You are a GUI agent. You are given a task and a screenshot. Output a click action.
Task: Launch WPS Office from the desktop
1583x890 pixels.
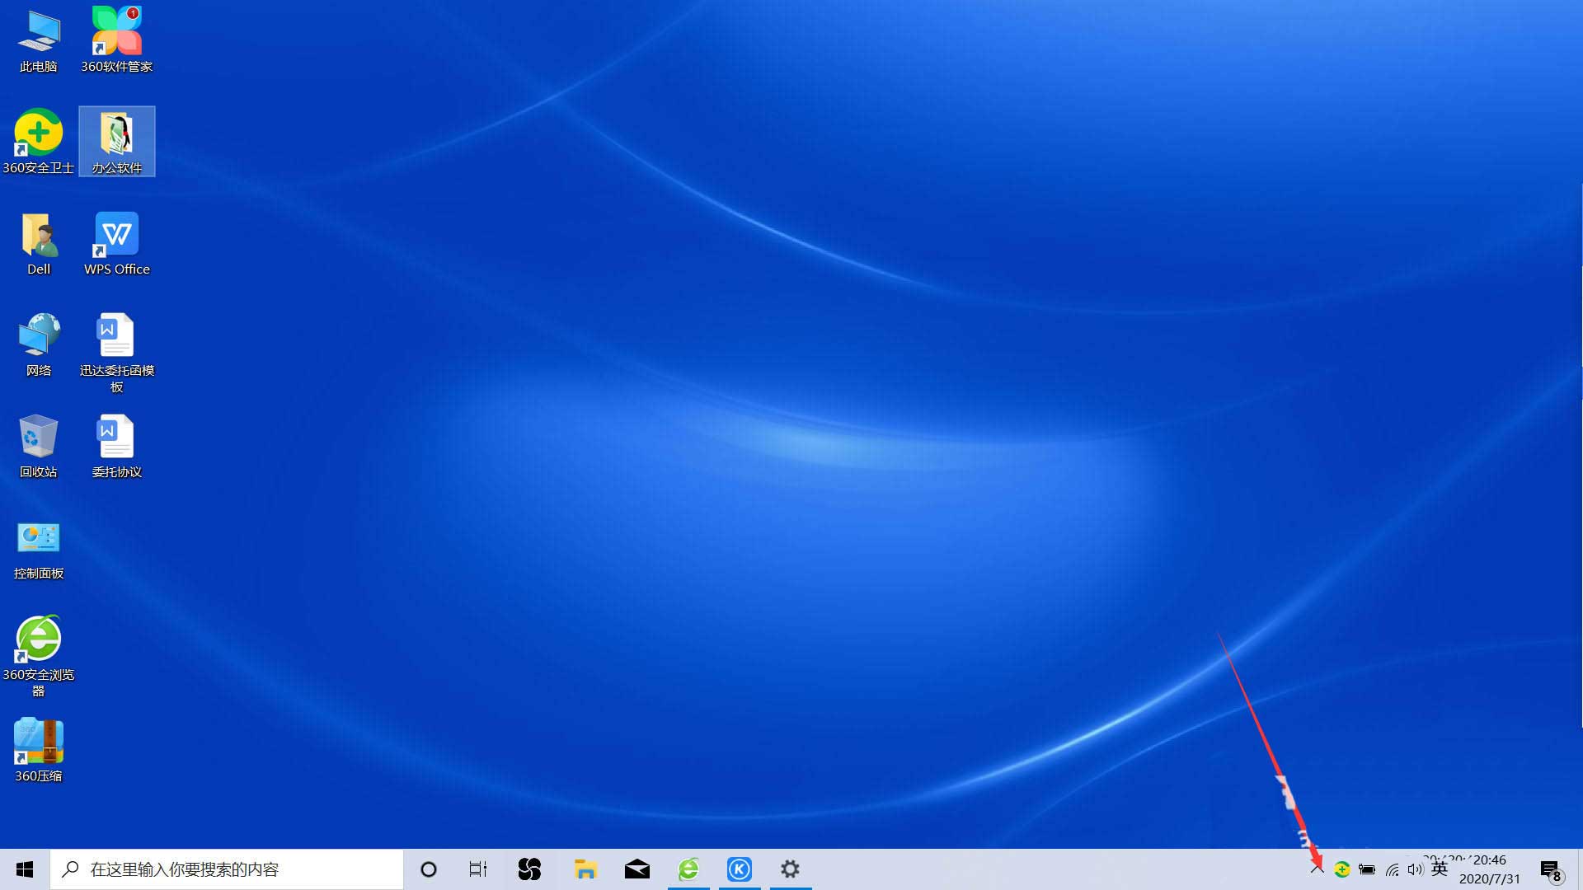(x=115, y=235)
